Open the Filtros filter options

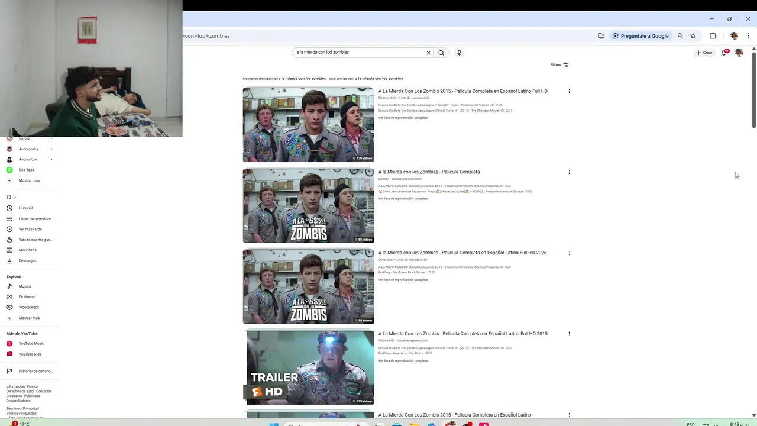tap(559, 64)
